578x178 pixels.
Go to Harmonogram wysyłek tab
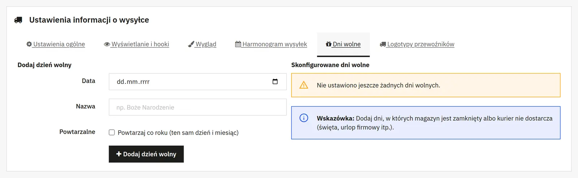coord(271,44)
